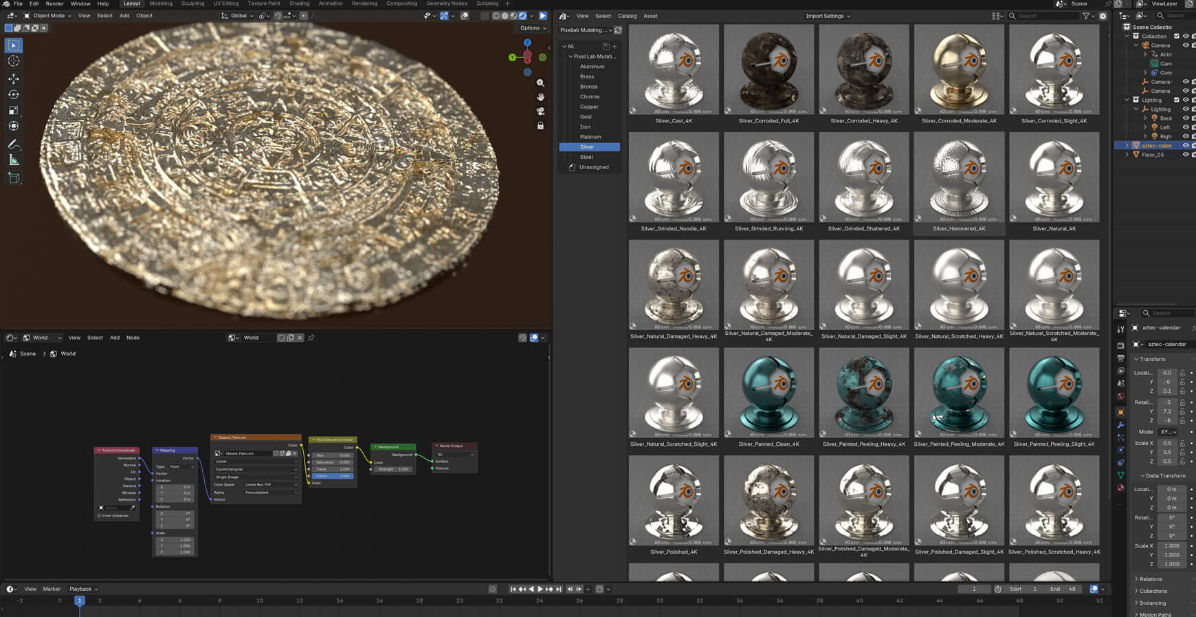This screenshot has width=1196, height=617.
Task: Hide the aztec-calendar object in viewport
Action: [x=1186, y=146]
